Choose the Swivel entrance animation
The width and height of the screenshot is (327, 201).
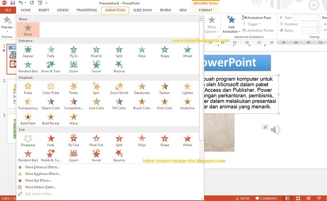[x=96, y=67]
